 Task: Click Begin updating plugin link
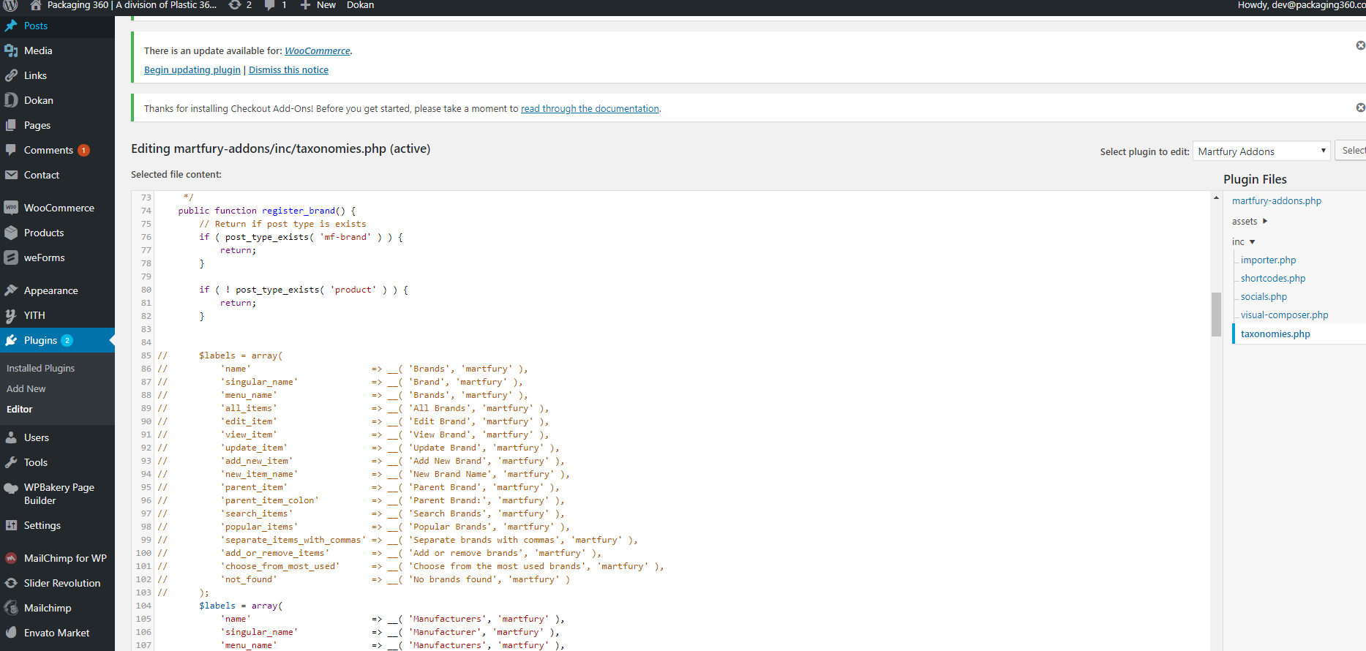[x=192, y=69]
